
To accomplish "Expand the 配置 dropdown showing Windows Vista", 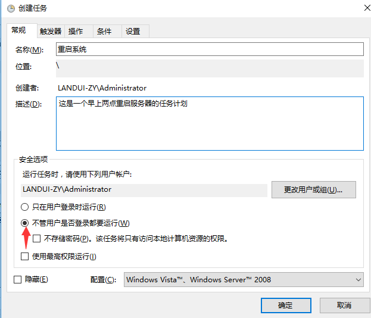I will pyautogui.click(x=244, y=280).
